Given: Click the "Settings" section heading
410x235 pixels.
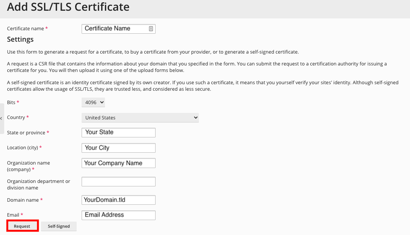Looking at the screenshot, I should pos(20,39).
